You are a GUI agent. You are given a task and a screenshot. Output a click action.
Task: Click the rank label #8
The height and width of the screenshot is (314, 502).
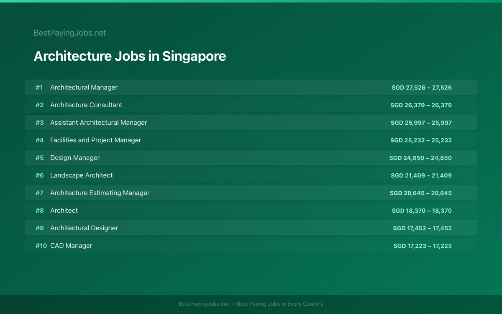pyautogui.click(x=39, y=210)
